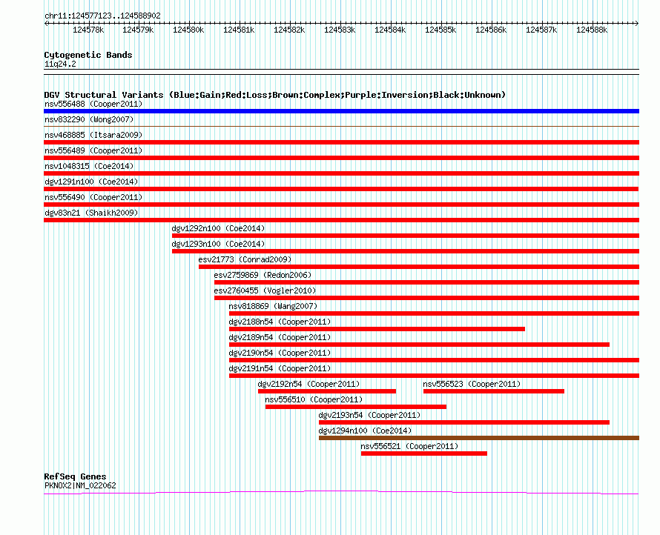Image resolution: width=660 pixels, height=535 pixels.
Task: Open the dgv83n21 (Shaikh2009) label
Action: (91, 213)
